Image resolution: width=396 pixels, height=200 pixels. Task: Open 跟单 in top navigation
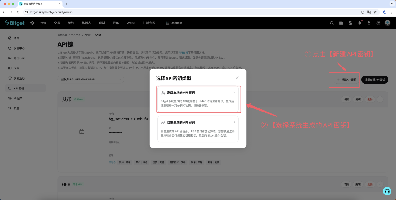click(116, 23)
